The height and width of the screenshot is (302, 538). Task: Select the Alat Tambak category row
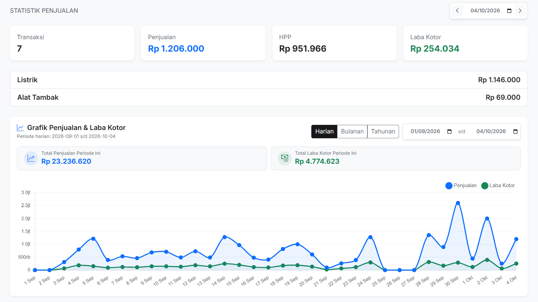pos(269,97)
